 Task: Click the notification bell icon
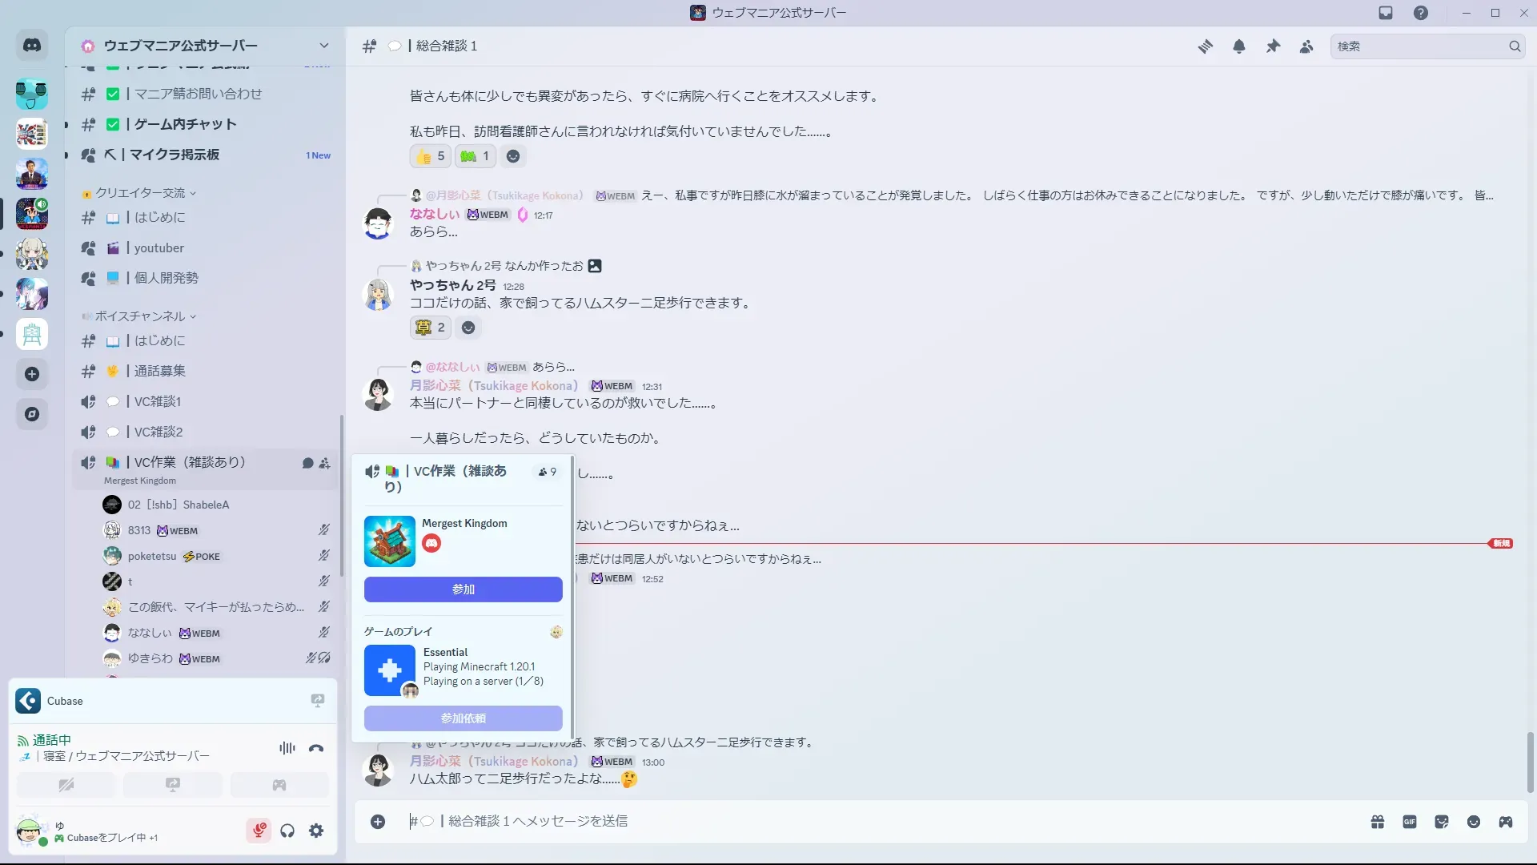[x=1239, y=46]
